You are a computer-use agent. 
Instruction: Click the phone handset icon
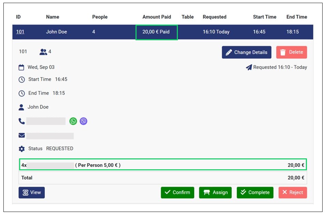pos(22,121)
